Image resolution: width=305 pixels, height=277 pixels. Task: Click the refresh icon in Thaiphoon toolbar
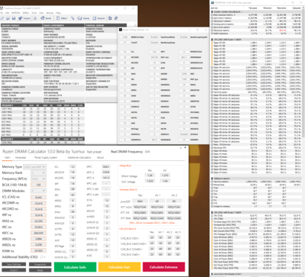click(x=110, y=18)
